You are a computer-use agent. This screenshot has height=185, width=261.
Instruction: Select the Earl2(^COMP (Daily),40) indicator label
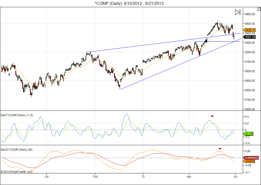(16, 150)
